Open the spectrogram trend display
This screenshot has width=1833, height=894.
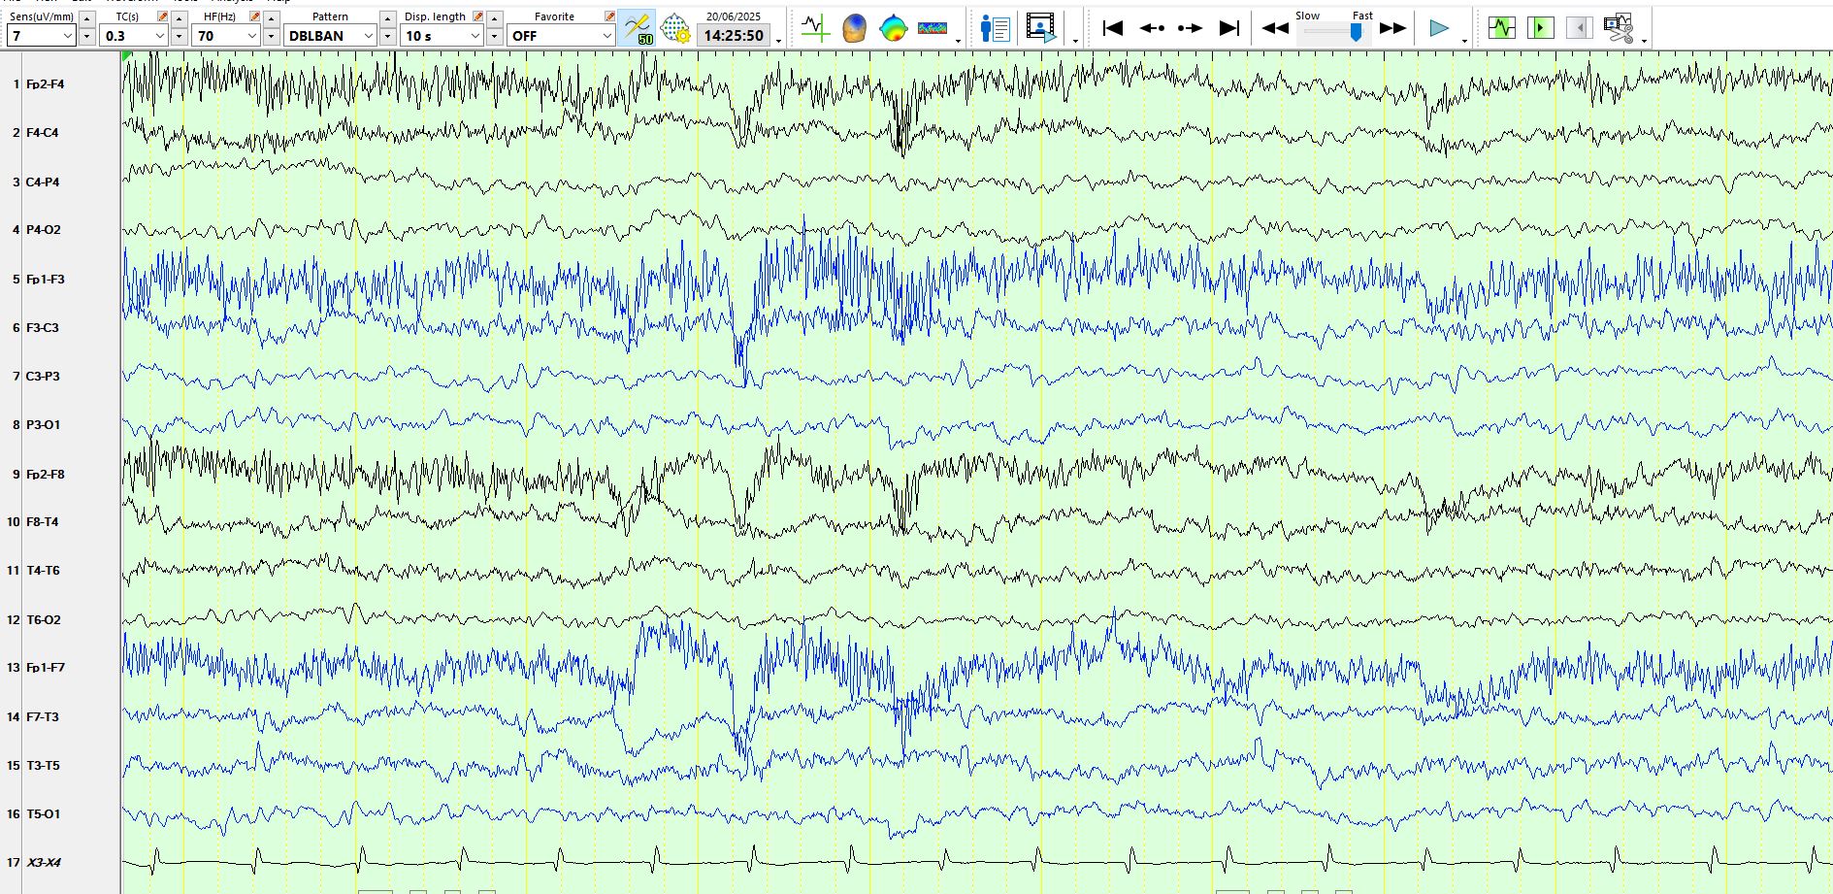(932, 28)
